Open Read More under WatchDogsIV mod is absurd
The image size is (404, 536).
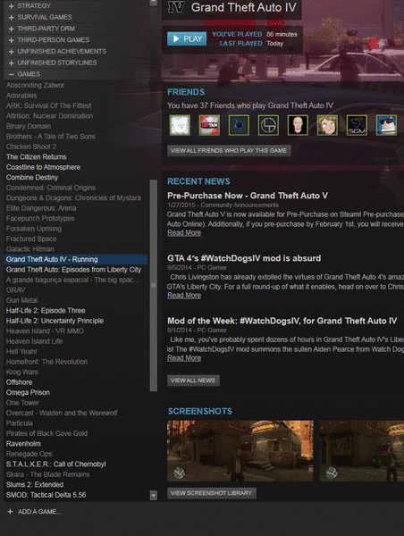(x=184, y=296)
